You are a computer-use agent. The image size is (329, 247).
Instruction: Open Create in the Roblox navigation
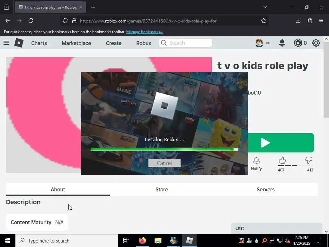[x=113, y=43]
